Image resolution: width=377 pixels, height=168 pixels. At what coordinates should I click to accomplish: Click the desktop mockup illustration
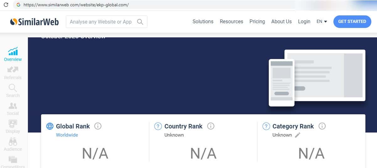325,75
